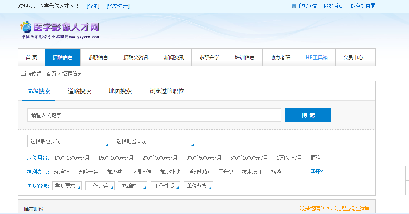Viewport: 409px width, 214px height.
Task: Open the 求职信息 navigation menu
Action: click(x=98, y=57)
